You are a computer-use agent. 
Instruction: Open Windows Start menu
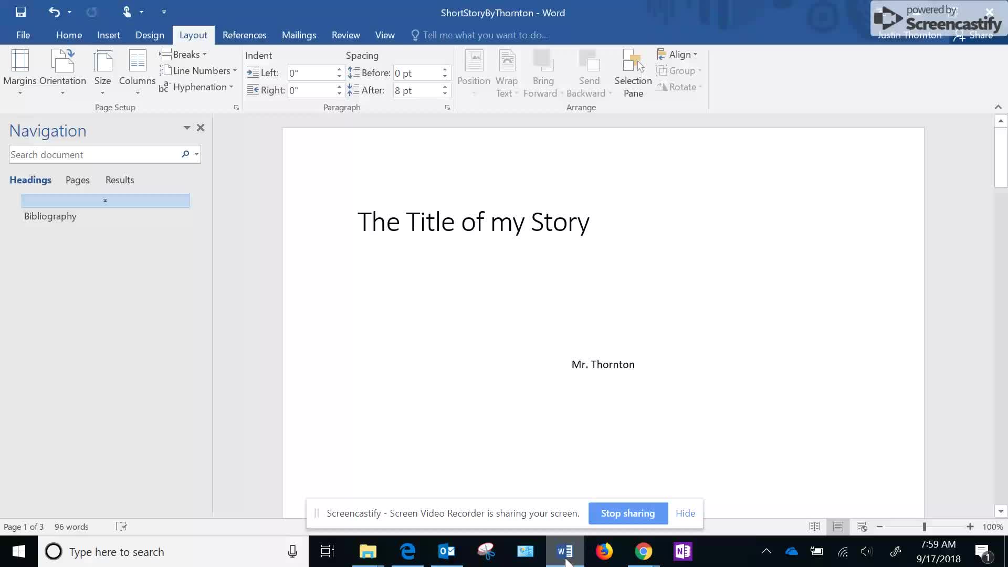pos(19,551)
